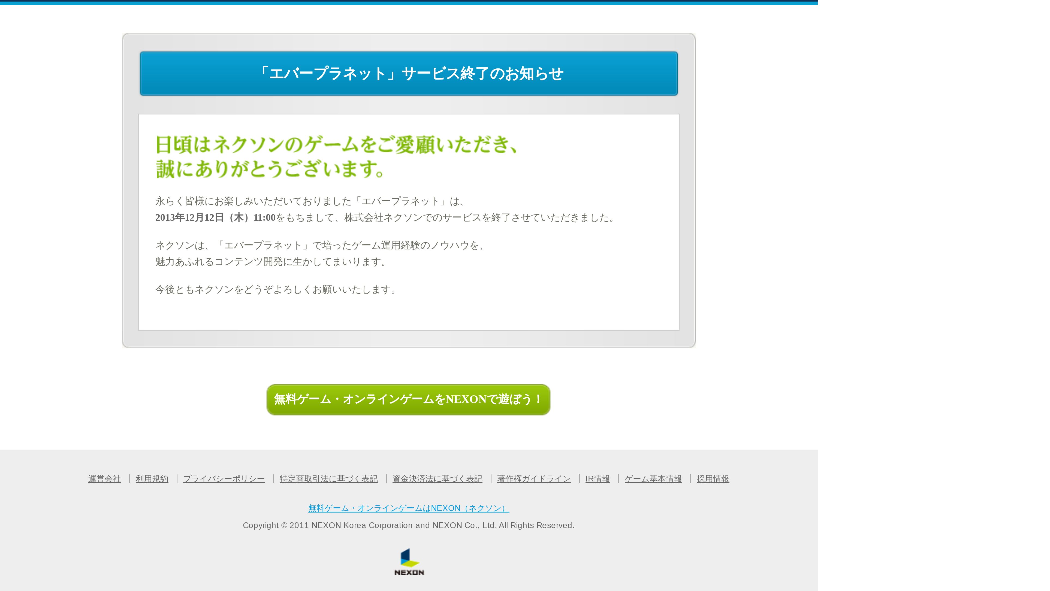Open 特定商取引法に基づく表記 link
This screenshot has height=591, width=1050.
click(x=328, y=478)
